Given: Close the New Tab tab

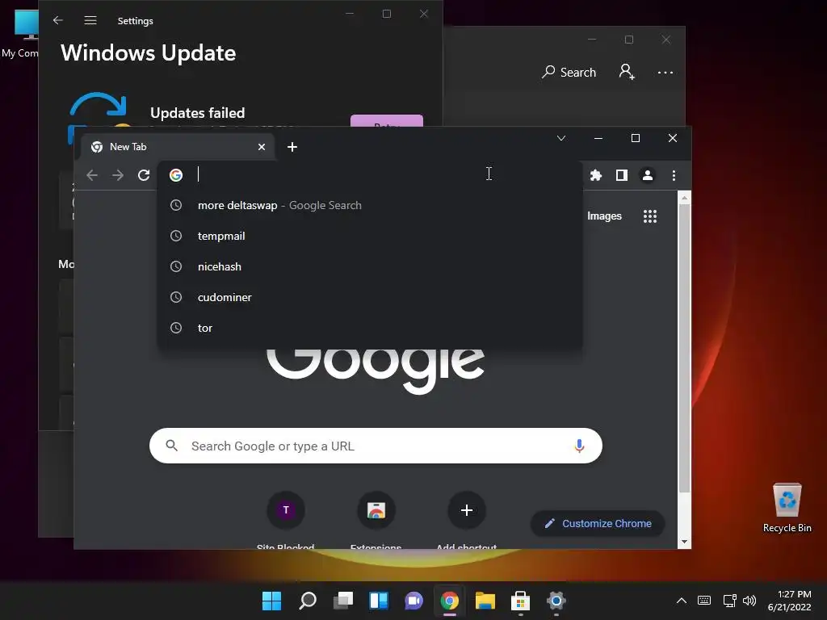Looking at the screenshot, I should [x=262, y=147].
